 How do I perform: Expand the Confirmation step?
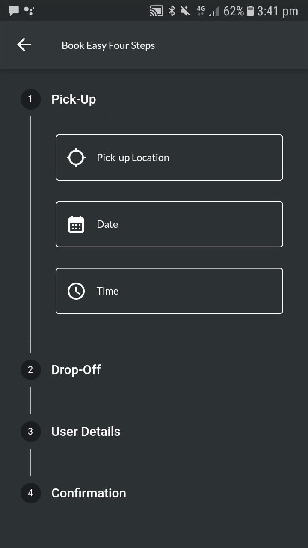coord(89,493)
